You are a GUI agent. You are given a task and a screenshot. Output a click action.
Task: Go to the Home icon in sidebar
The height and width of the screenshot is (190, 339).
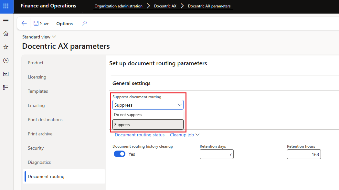pyautogui.click(x=5, y=34)
